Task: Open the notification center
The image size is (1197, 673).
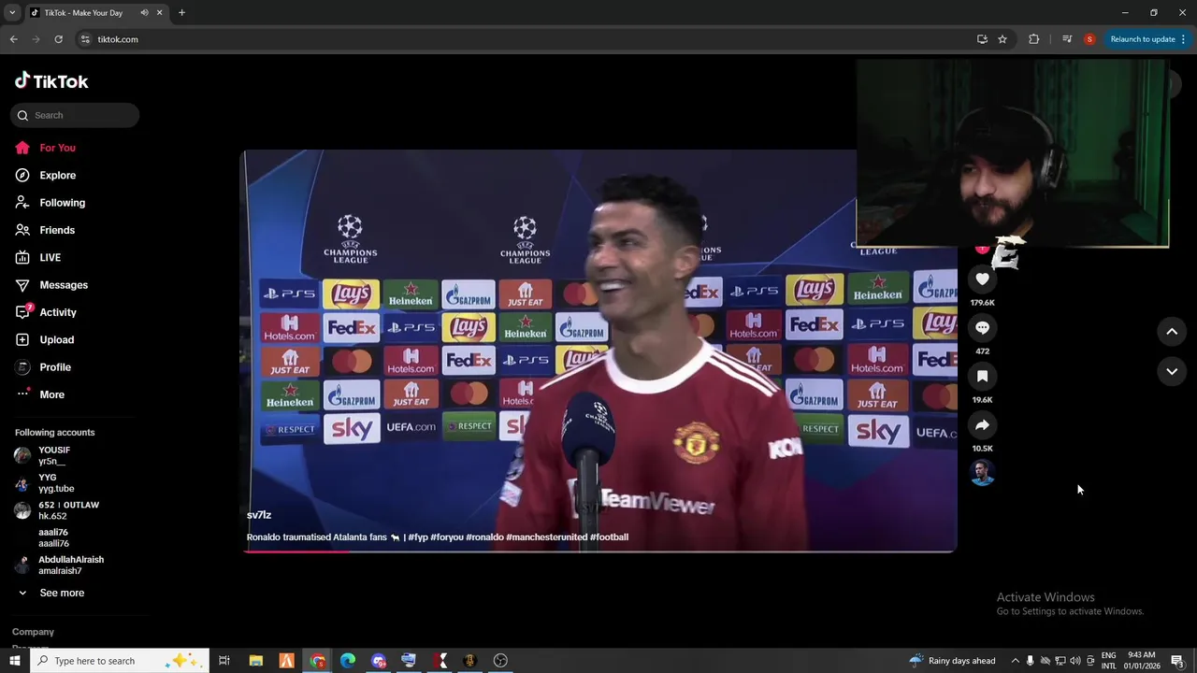Action: point(1177,661)
